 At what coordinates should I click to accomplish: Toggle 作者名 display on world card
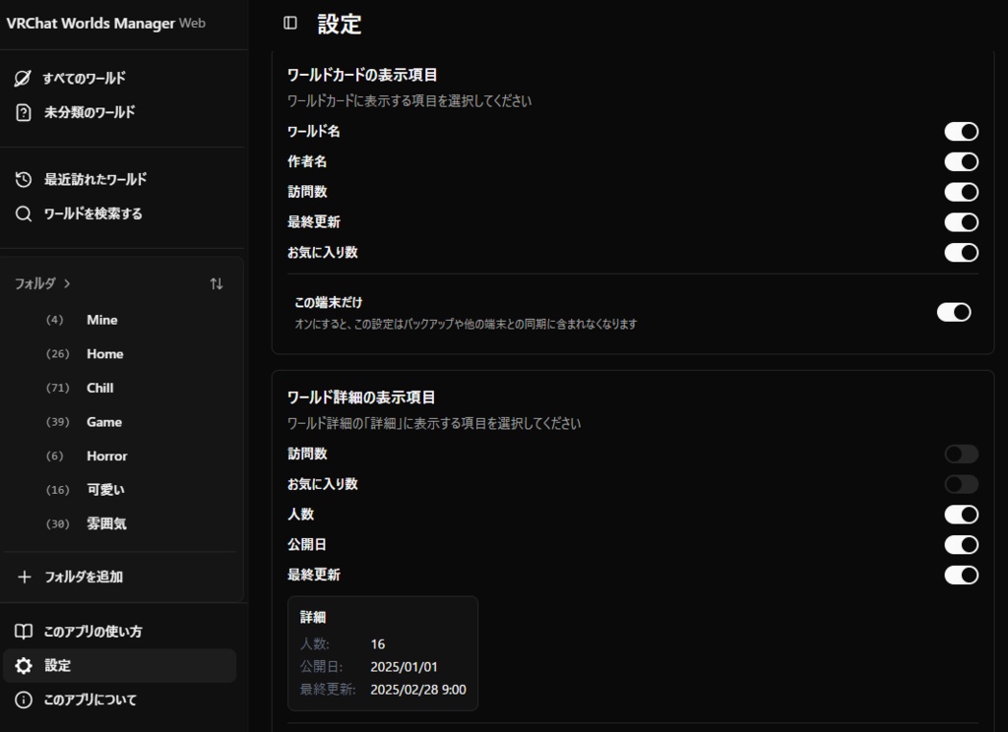(x=961, y=162)
